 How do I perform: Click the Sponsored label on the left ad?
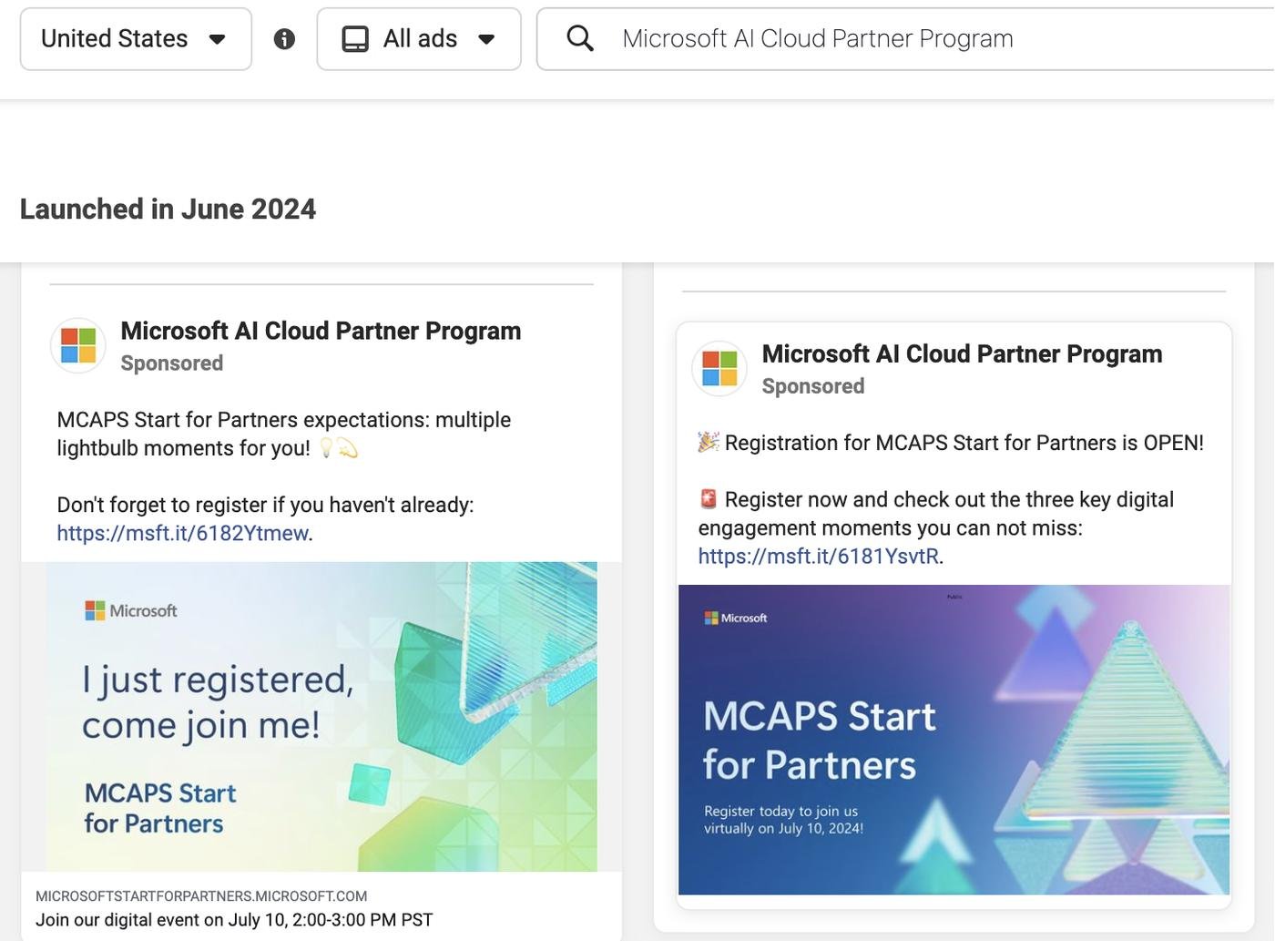[x=172, y=363]
